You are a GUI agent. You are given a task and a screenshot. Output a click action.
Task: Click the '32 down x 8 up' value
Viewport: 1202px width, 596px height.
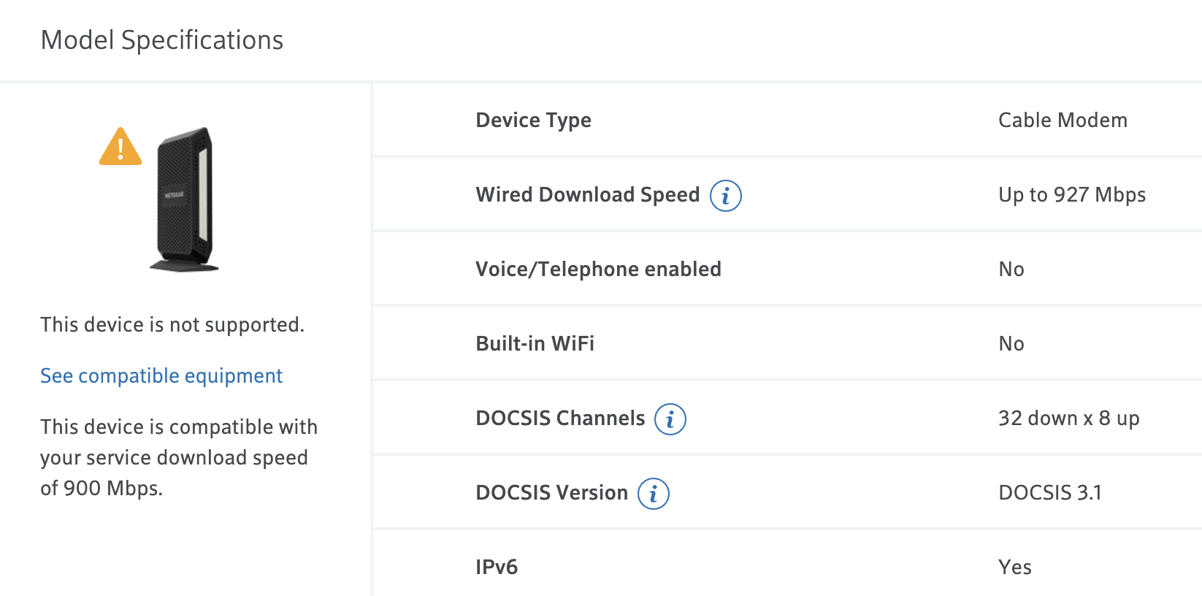click(1068, 419)
